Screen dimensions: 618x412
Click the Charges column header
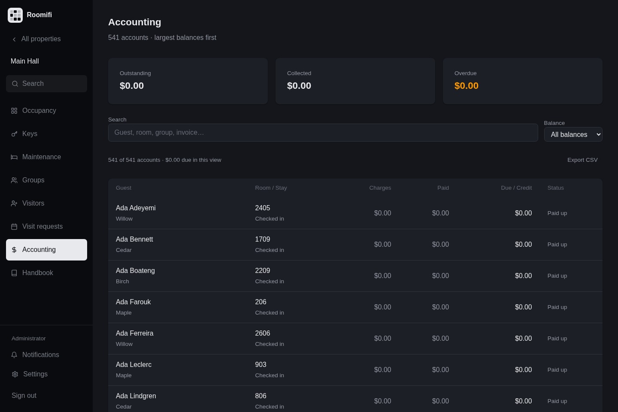[380, 188]
